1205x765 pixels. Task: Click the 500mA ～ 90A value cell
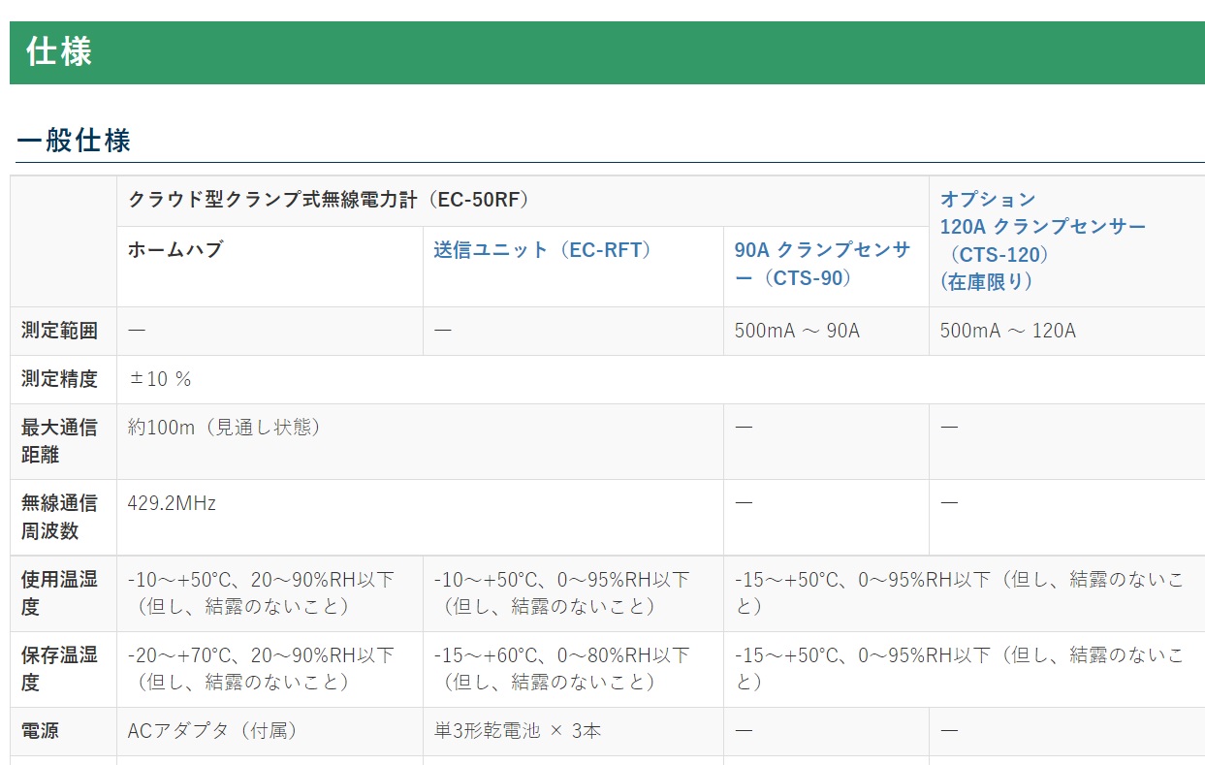797,331
